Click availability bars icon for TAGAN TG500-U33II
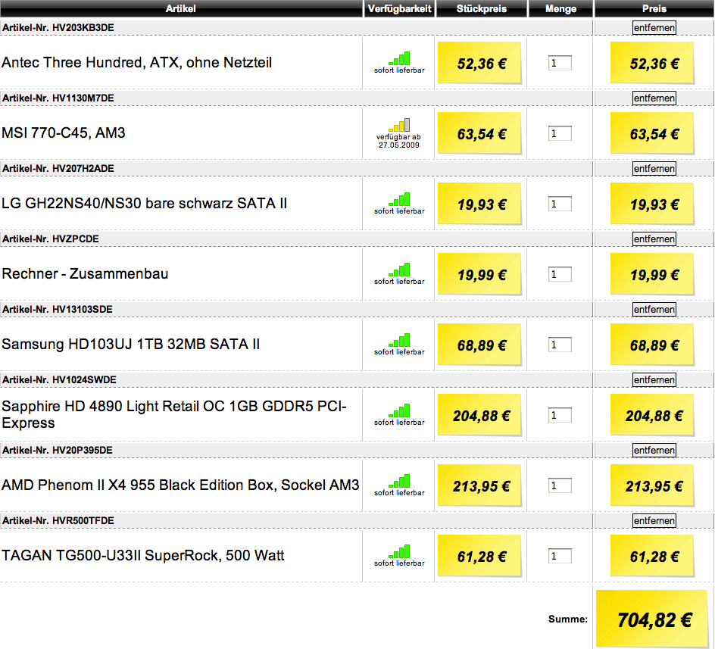 (x=399, y=551)
